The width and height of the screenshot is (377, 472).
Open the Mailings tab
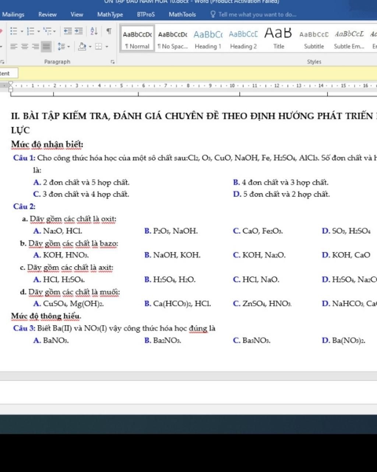coord(13,14)
